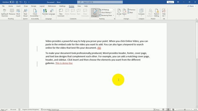Open the References tab
The image size is (198, 111).
pos(52,6)
